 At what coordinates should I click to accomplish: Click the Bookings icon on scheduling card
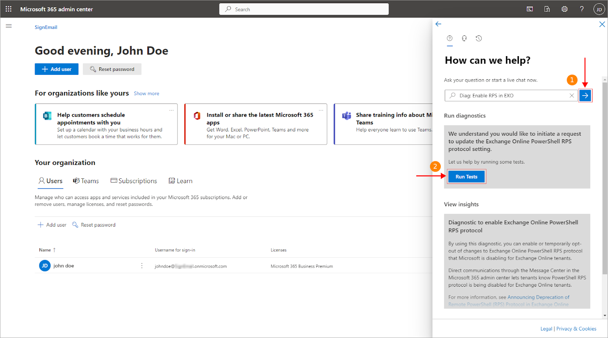coord(47,116)
